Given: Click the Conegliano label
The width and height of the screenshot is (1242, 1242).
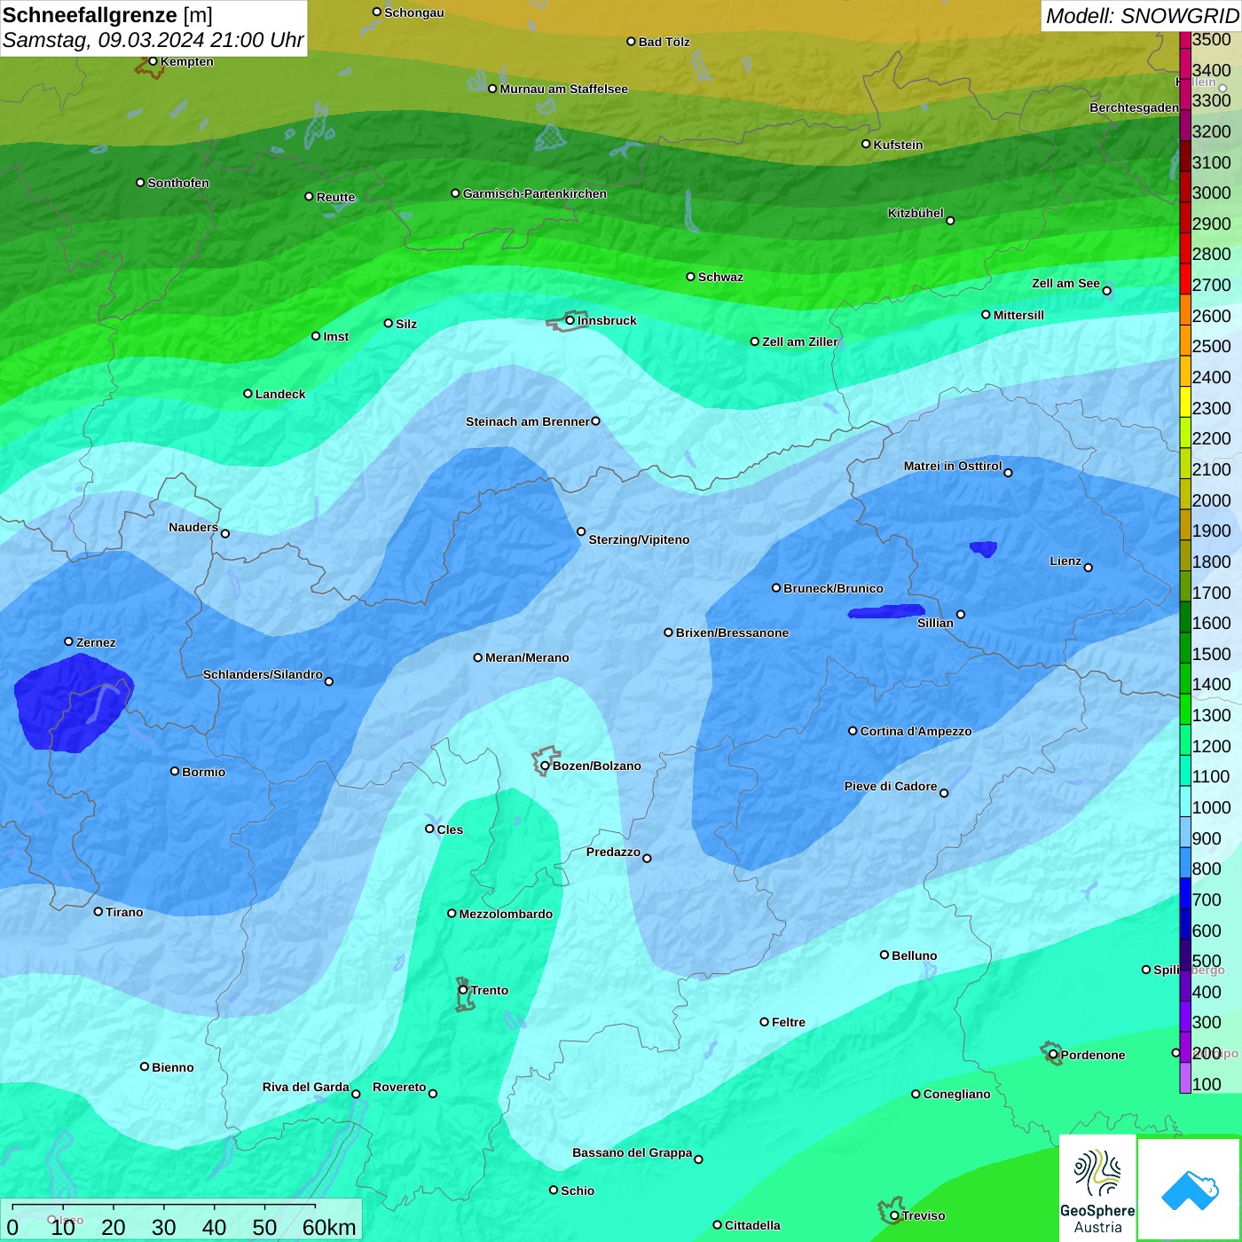Looking at the screenshot, I should pos(956,1094).
